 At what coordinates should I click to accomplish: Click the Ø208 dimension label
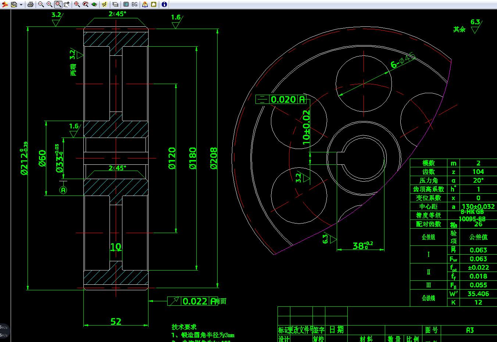coord(214,158)
